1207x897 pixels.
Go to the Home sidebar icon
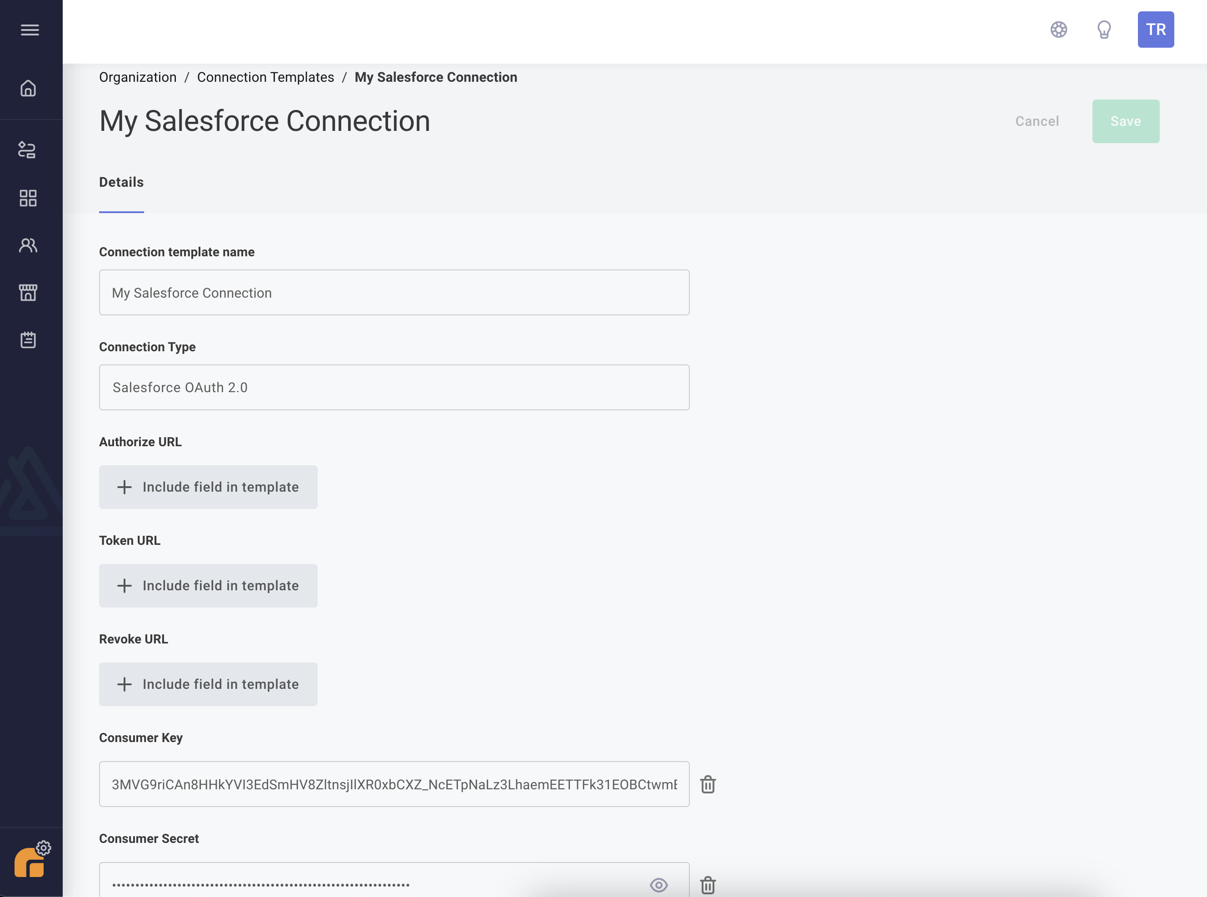(x=28, y=88)
